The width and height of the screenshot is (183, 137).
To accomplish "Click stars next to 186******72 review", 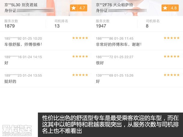I will click(172, 56).
